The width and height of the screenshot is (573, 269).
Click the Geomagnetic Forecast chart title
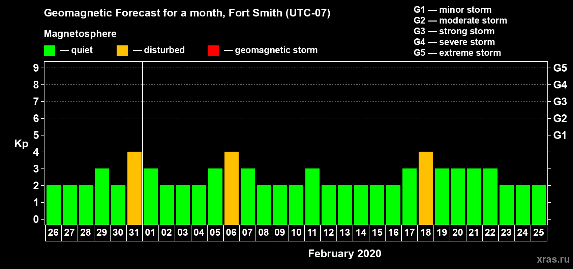click(x=187, y=13)
